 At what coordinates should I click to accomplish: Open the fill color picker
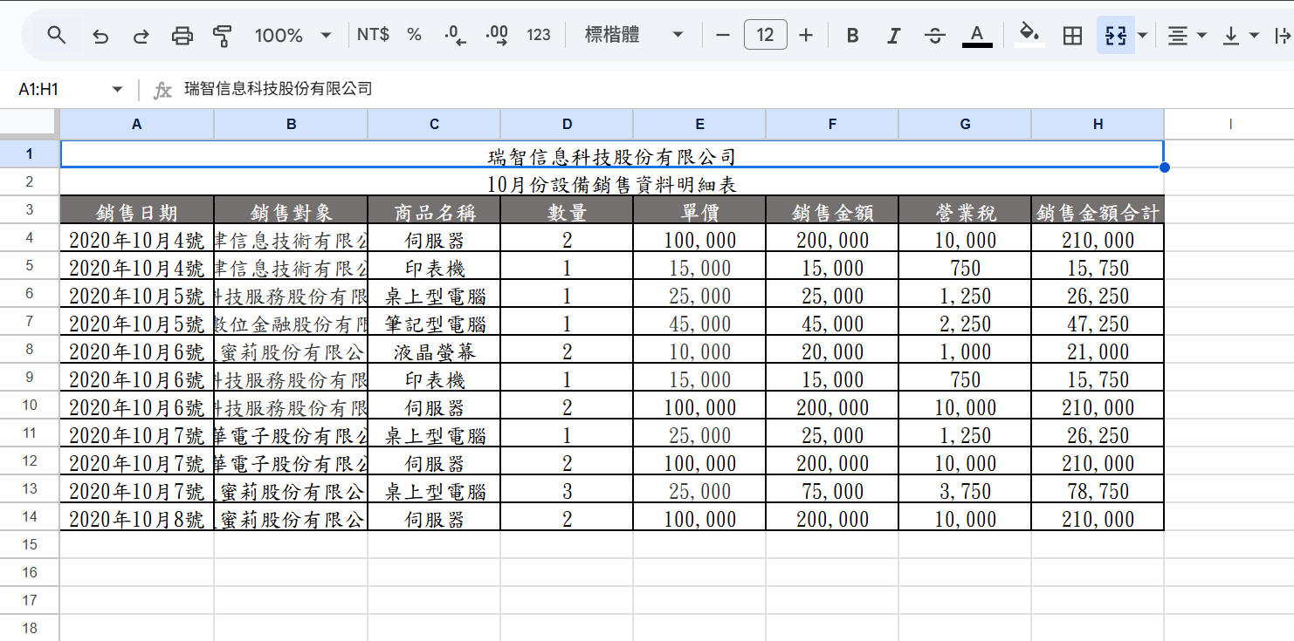[x=1030, y=36]
